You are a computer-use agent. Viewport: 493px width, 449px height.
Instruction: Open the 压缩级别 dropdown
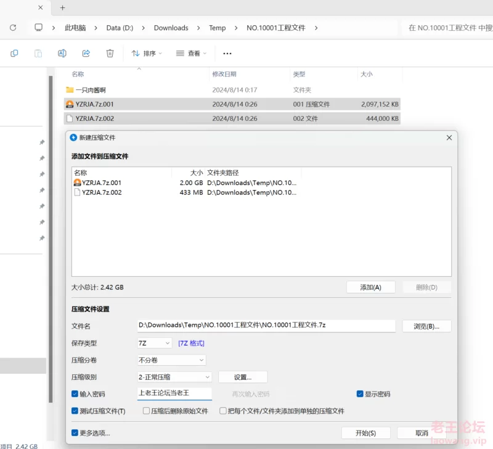(x=174, y=377)
